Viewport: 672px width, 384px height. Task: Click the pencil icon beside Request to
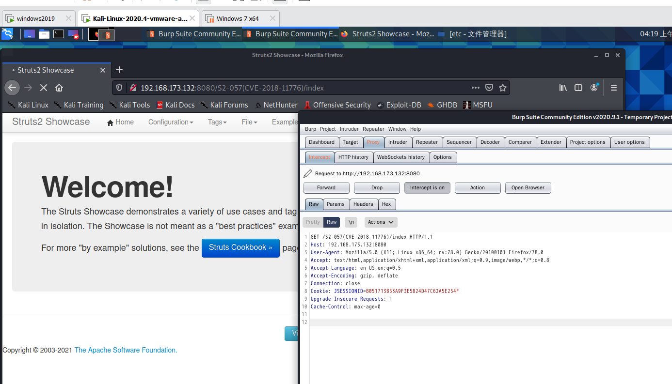[307, 173]
